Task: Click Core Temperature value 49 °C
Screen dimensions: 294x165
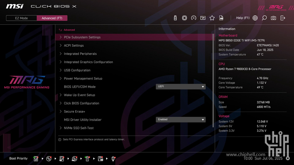Action: tap(260, 87)
